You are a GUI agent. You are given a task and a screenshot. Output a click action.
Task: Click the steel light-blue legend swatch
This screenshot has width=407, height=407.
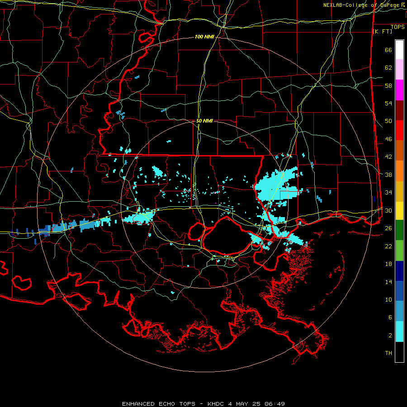click(399, 311)
